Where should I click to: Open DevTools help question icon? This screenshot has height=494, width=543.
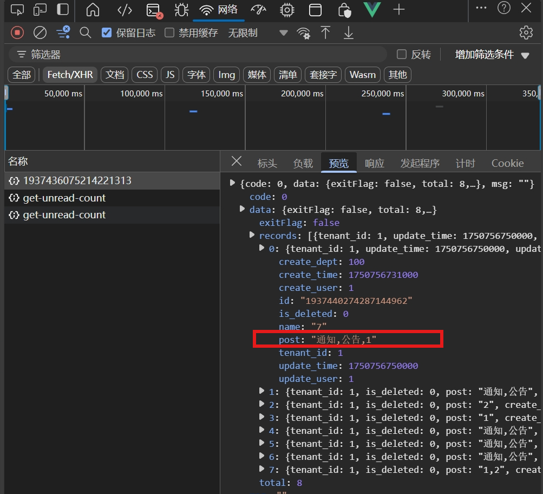(x=504, y=8)
